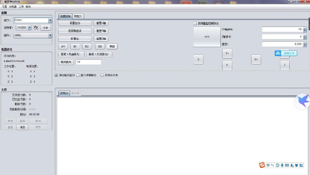Click the laser test value input field
The height and width of the screenshot is (175, 310).
[x=89, y=62]
